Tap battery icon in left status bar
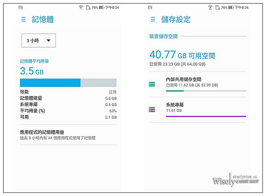The height and width of the screenshot is (196, 266). point(102,7)
